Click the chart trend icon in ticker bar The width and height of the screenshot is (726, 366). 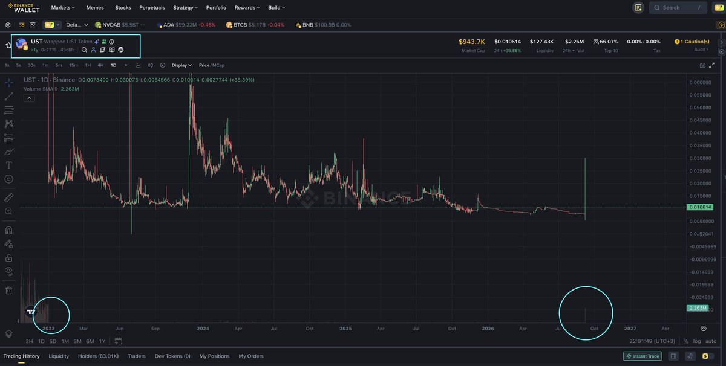pyautogui.click(x=32, y=25)
